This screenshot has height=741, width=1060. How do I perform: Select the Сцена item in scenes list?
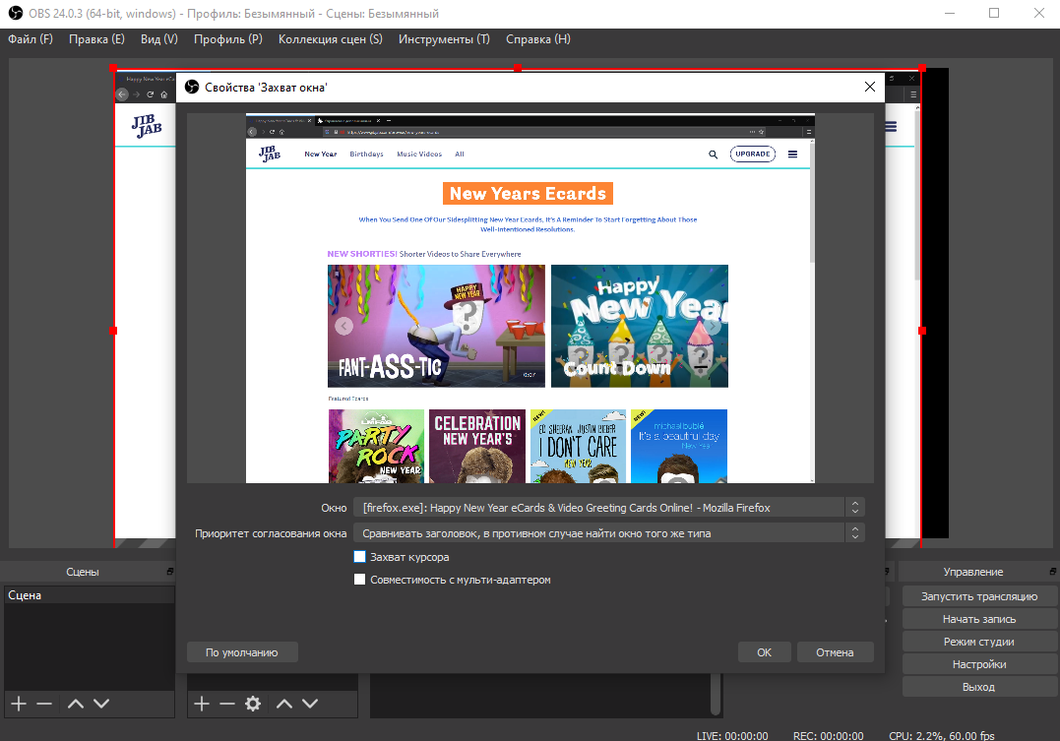coord(90,595)
